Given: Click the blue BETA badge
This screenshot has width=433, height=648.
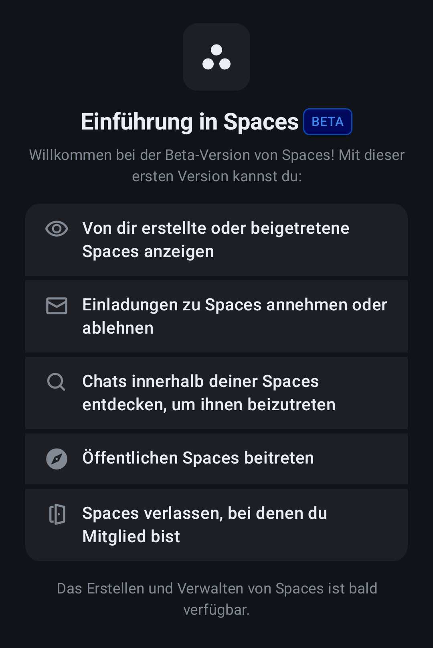Looking at the screenshot, I should click(328, 122).
